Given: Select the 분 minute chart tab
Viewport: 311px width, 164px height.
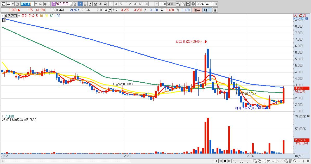Looking at the screenshot, I should pyautogui.click(x=96, y=4).
